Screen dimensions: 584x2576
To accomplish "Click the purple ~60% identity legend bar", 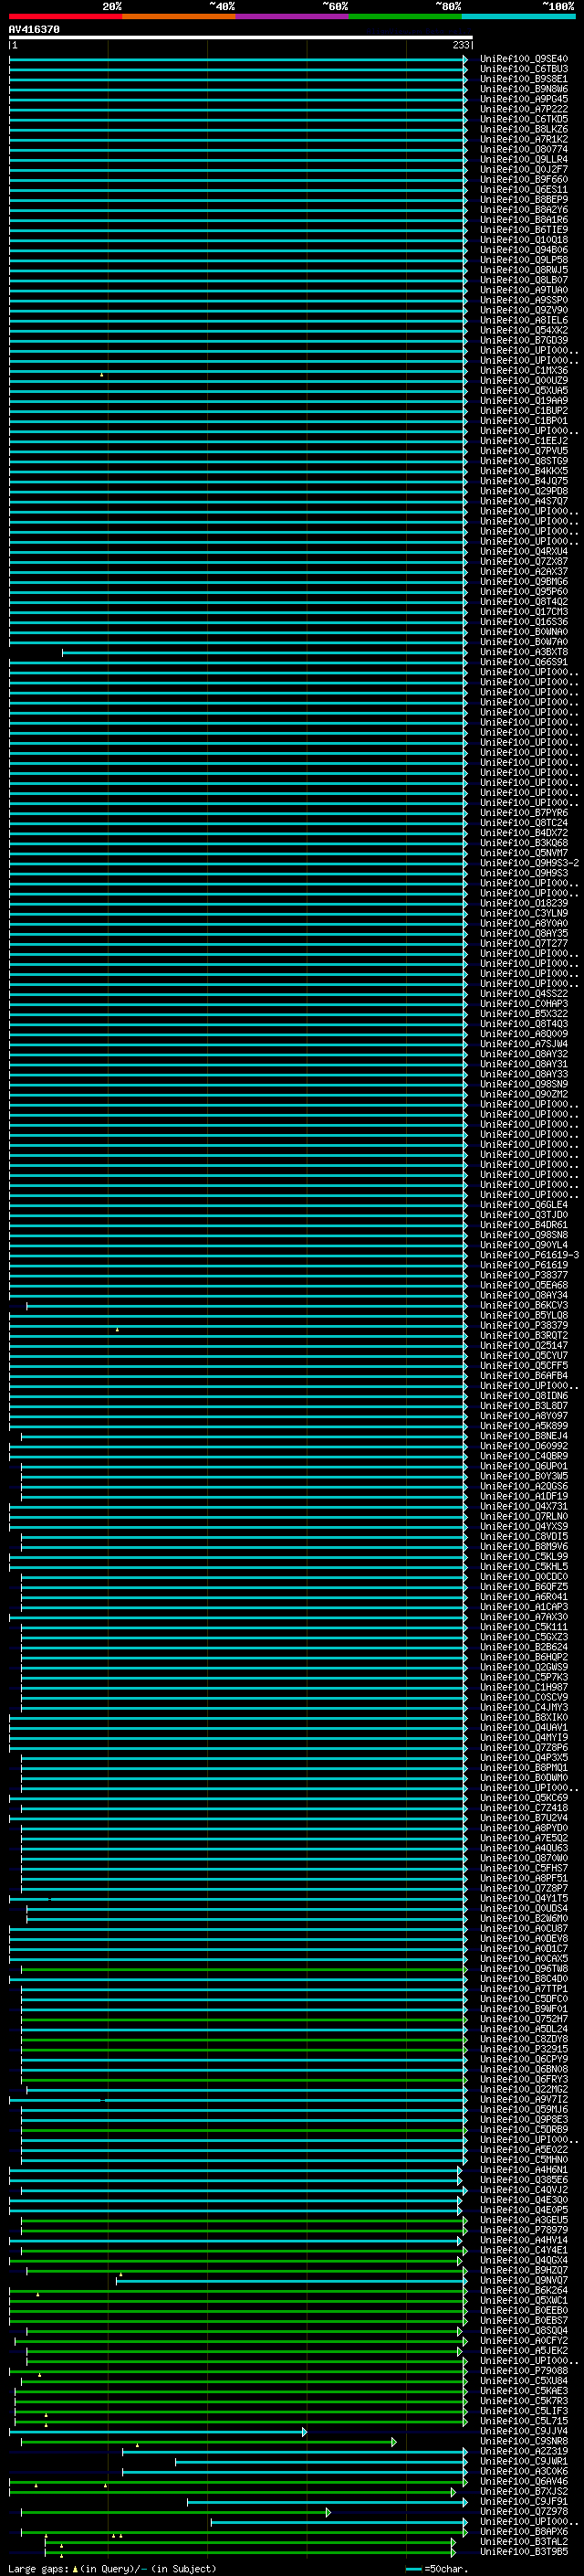I will (x=293, y=17).
